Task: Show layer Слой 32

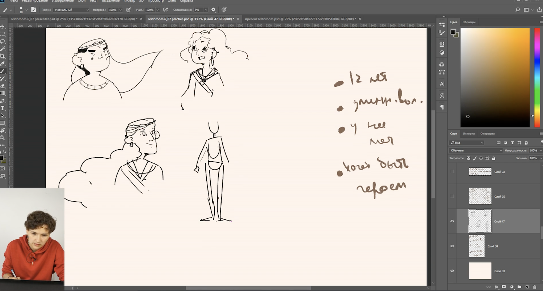Action: 452,172
